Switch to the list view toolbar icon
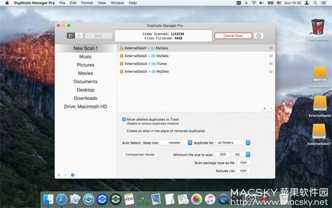 pos(71,35)
